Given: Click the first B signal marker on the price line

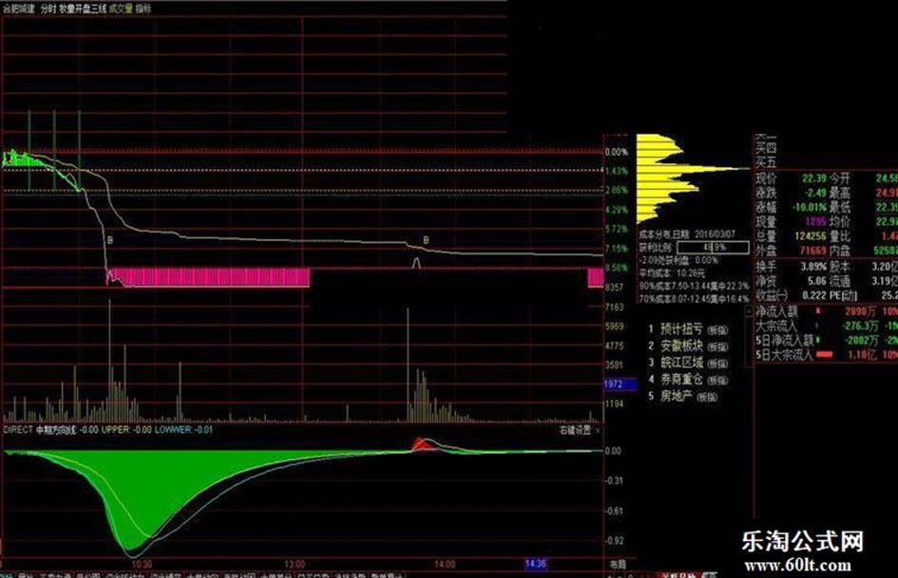Looking at the screenshot, I should 110,240.
